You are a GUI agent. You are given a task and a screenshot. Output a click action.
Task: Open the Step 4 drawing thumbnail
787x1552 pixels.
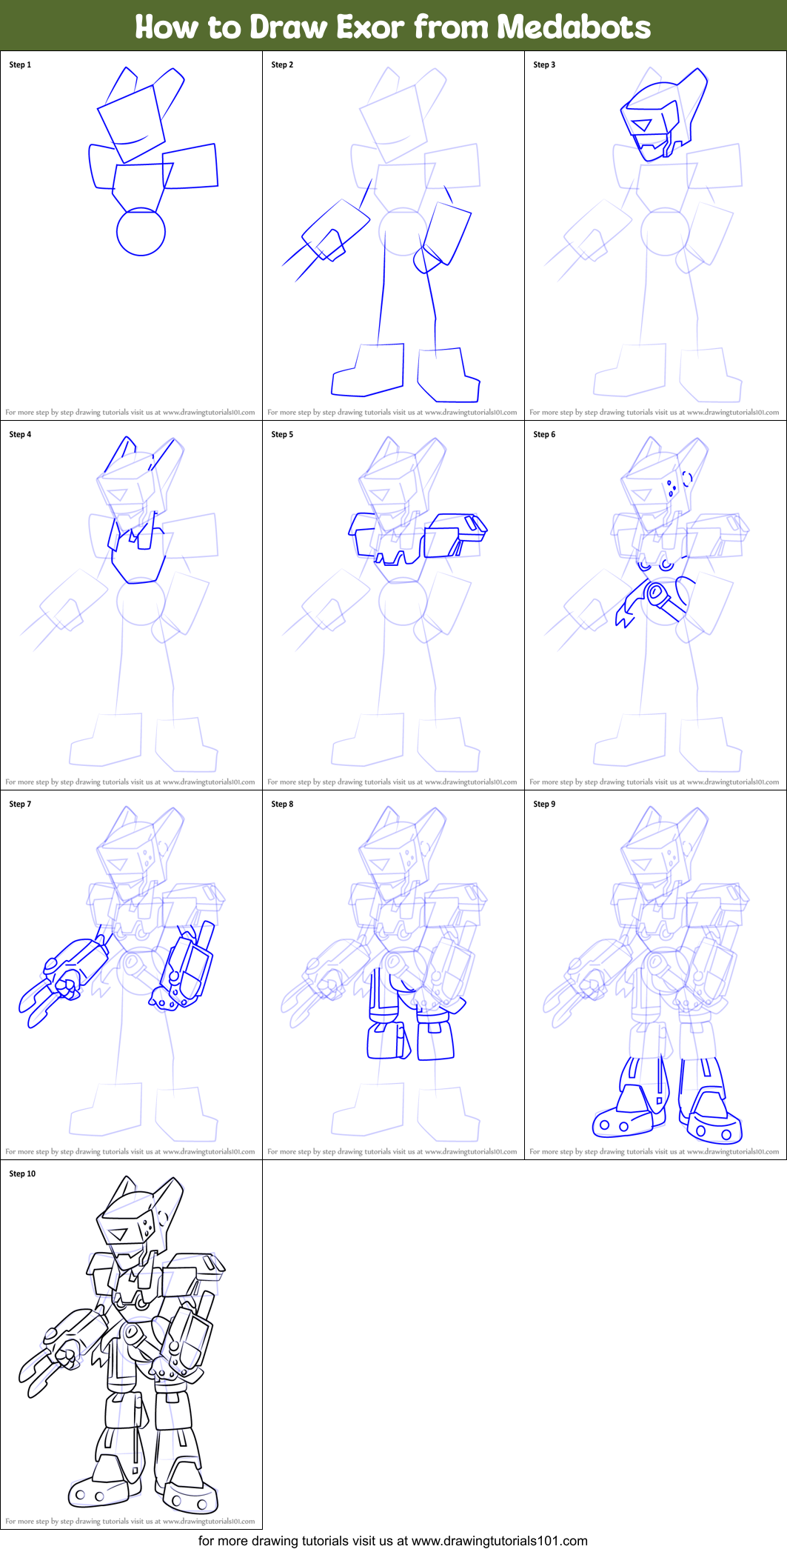click(131, 605)
